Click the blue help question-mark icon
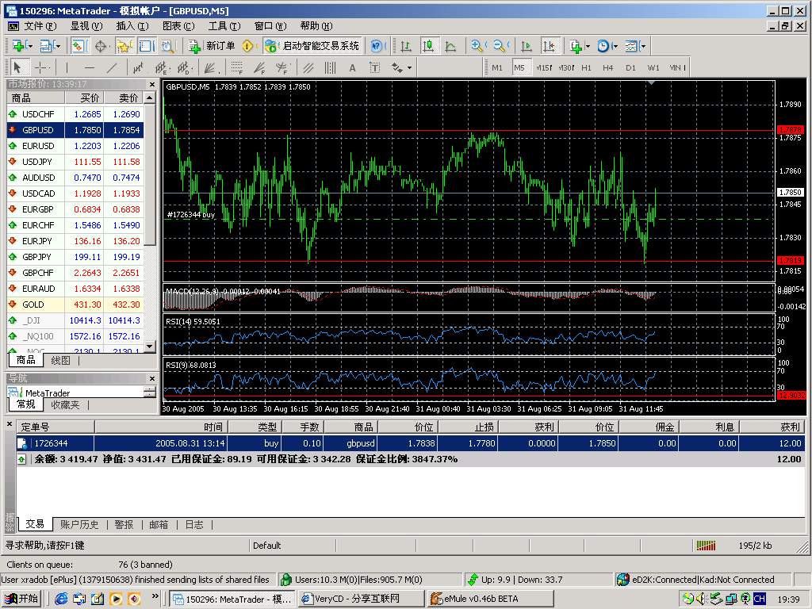 click(x=377, y=46)
